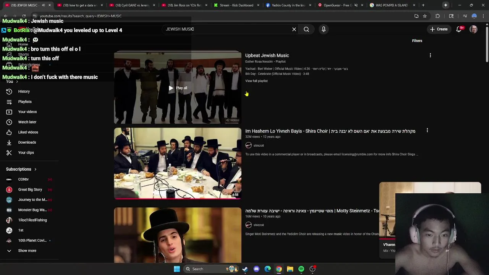Open the Gemini sparkle button in Chrome

tap(445, 5)
